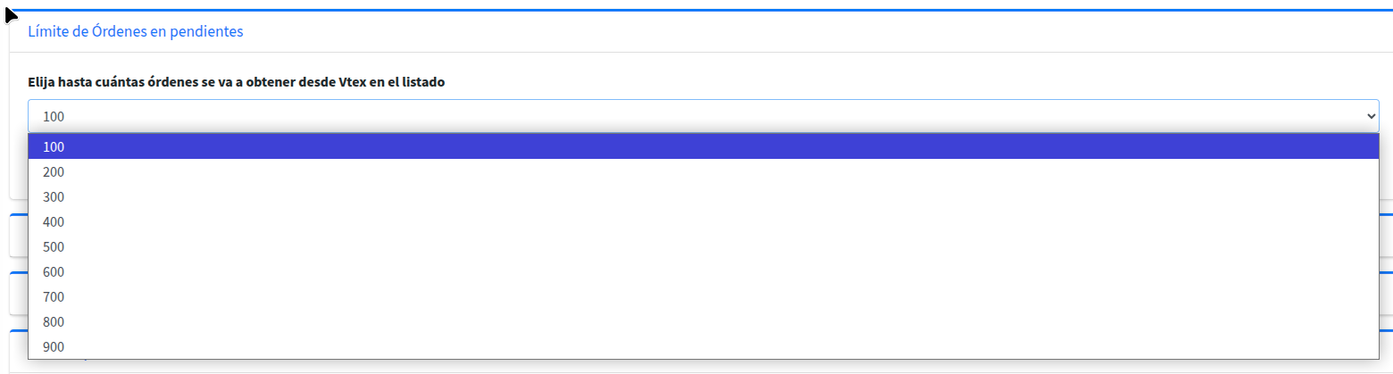Screen dimensions: 1393x374
Task: Click the select field currently showing 100
Action: point(625,116)
